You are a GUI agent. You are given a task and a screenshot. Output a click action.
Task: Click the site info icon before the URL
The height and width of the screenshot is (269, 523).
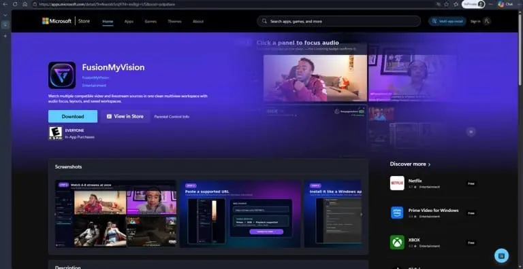pos(35,4)
